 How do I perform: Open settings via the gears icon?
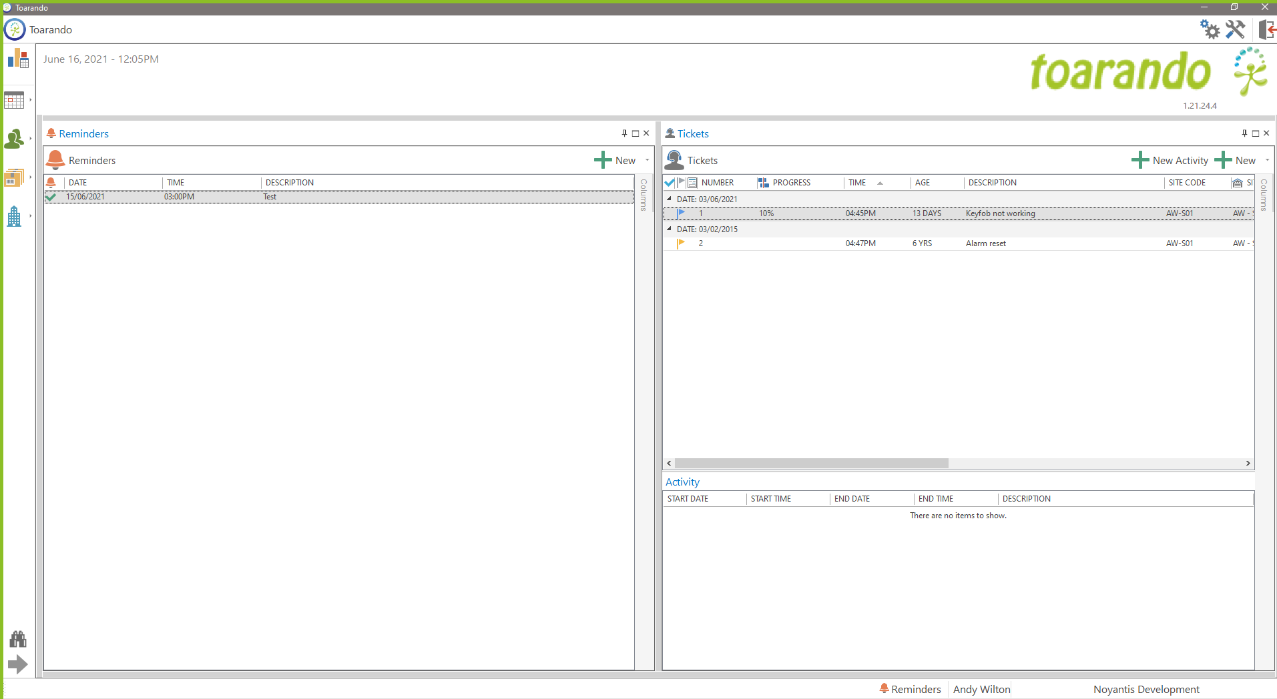coord(1209,29)
